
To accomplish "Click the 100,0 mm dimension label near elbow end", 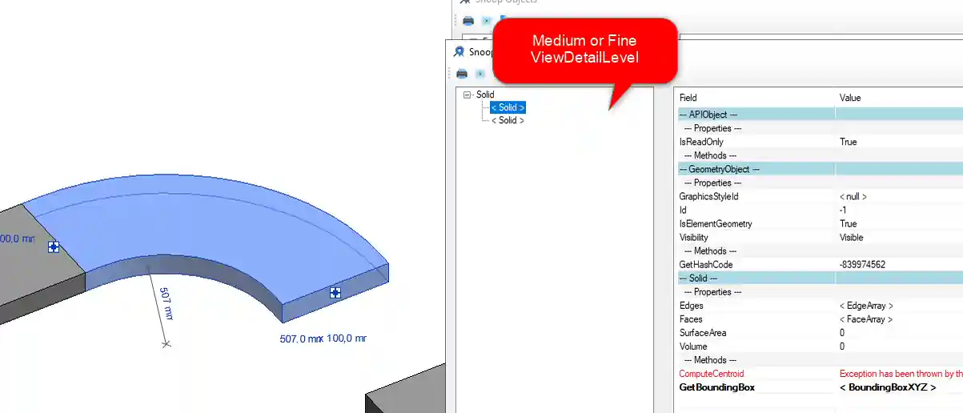I will click(x=346, y=339).
